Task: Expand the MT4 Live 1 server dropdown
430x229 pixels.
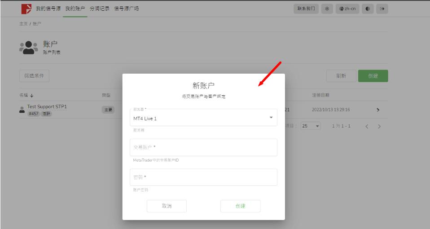Action: [x=271, y=117]
